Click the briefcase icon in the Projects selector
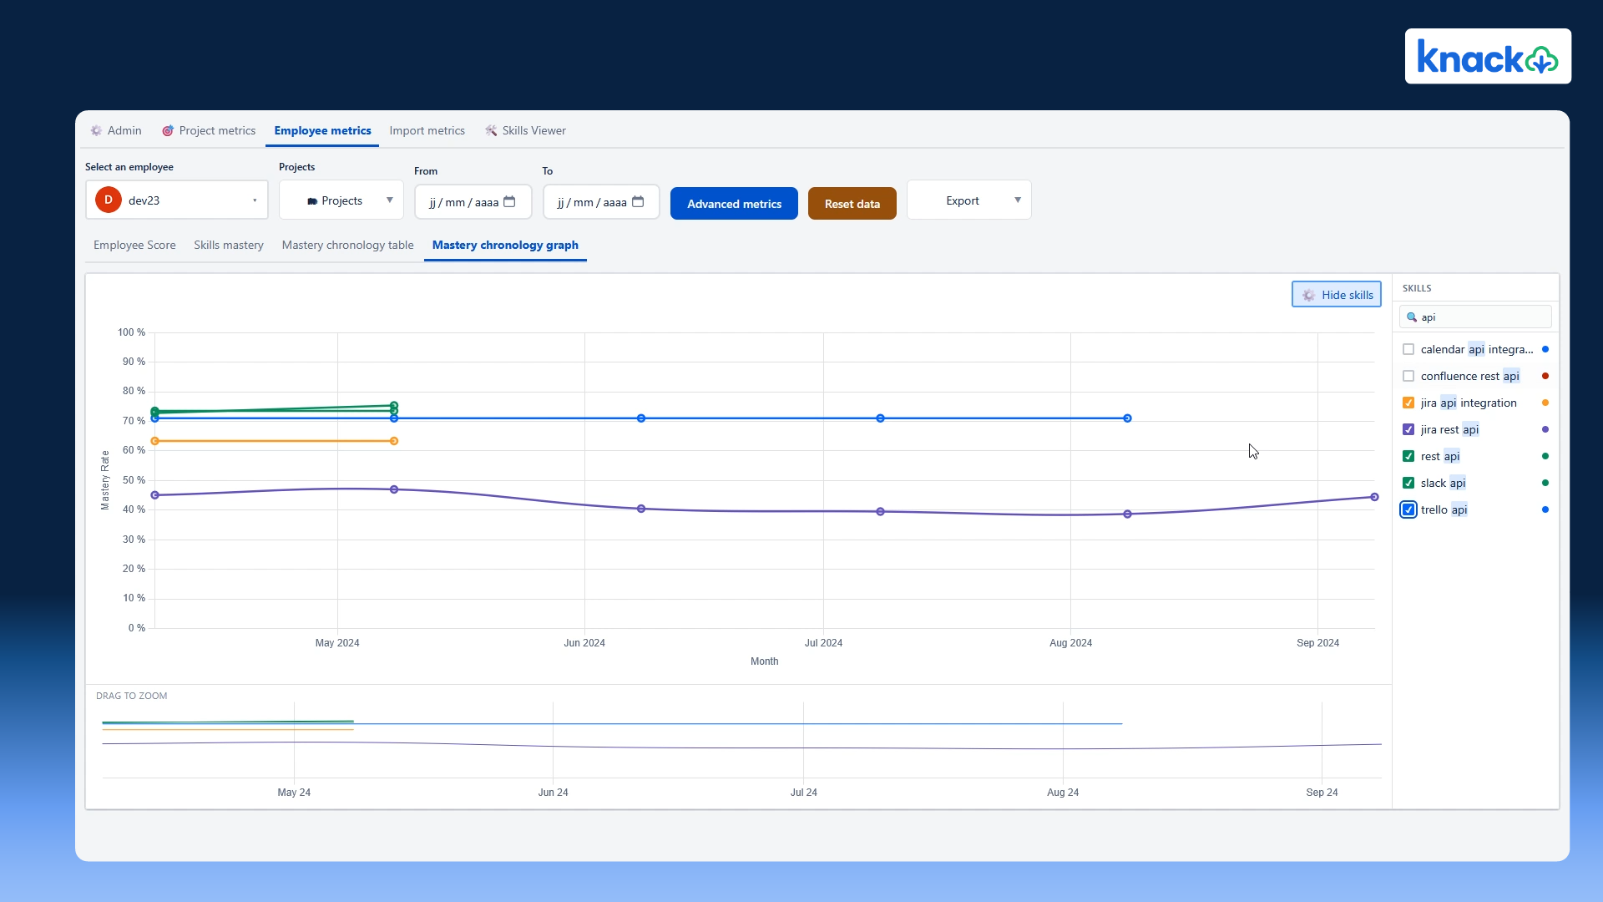 point(313,200)
